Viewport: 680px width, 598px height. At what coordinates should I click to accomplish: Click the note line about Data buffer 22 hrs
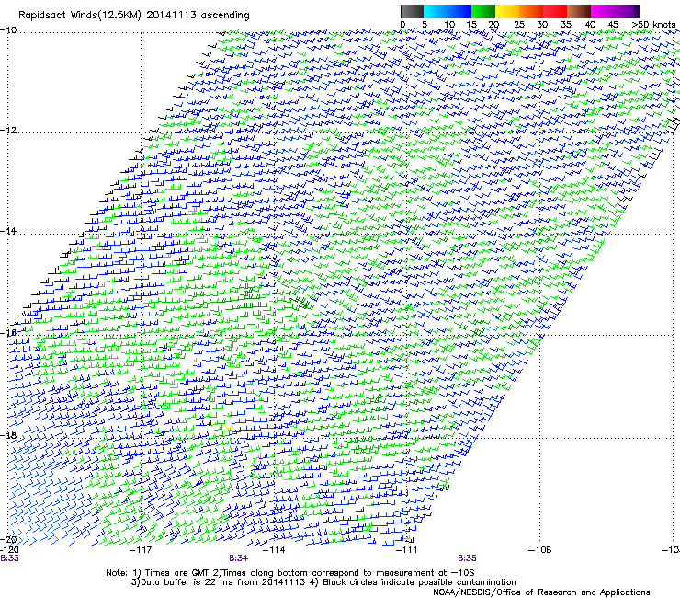[323, 582]
